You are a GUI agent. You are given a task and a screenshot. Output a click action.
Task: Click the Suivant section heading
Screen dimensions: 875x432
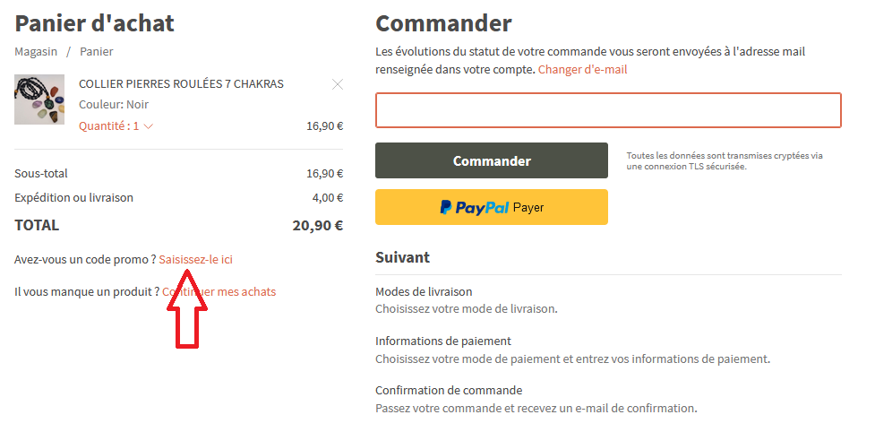[x=402, y=257]
